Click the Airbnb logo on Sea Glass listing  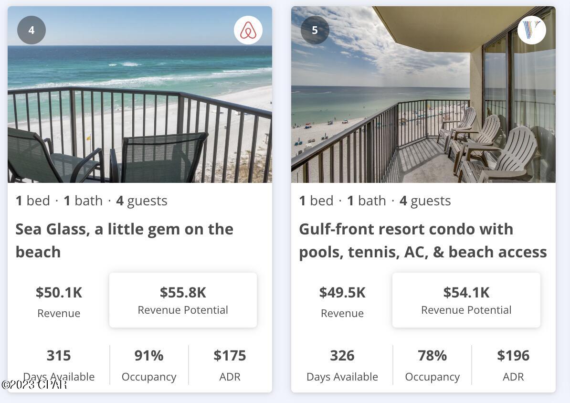pos(248,30)
